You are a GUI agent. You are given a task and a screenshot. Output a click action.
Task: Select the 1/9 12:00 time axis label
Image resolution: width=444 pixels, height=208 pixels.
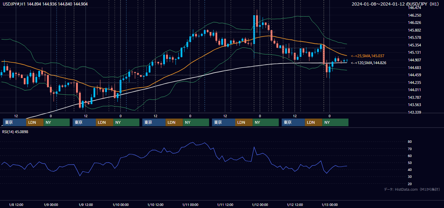(85, 205)
